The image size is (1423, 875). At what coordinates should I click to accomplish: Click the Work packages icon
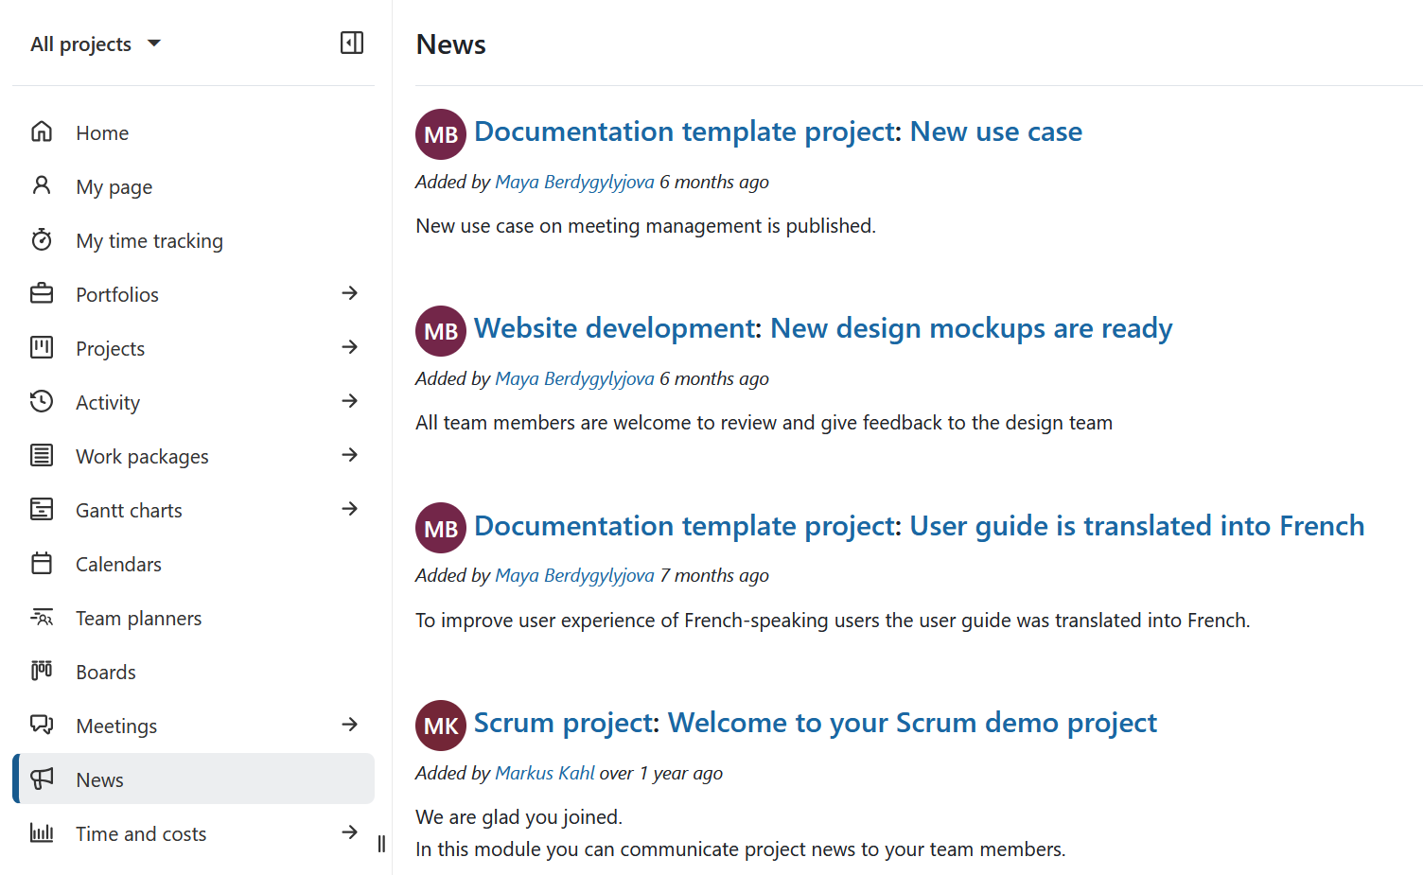(42, 455)
